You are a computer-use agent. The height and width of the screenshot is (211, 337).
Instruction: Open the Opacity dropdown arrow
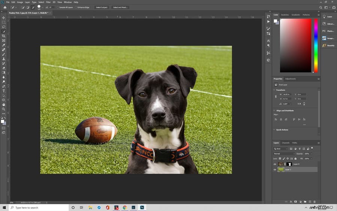coord(311,154)
